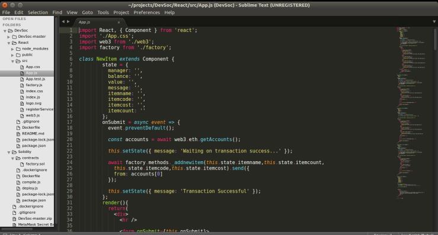
Task: Click 'render' on line 31
Action: point(111,203)
